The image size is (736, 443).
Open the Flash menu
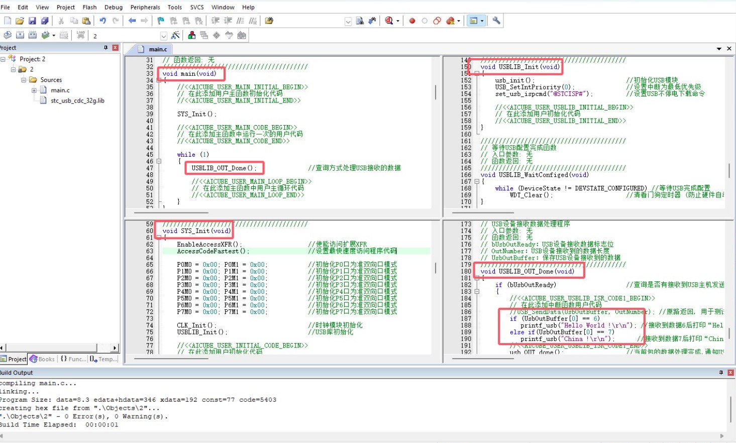point(89,7)
